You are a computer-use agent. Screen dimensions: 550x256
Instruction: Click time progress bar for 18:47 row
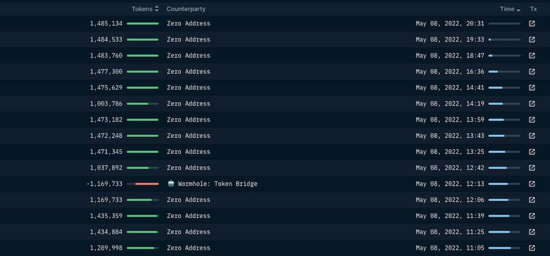click(x=504, y=56)
